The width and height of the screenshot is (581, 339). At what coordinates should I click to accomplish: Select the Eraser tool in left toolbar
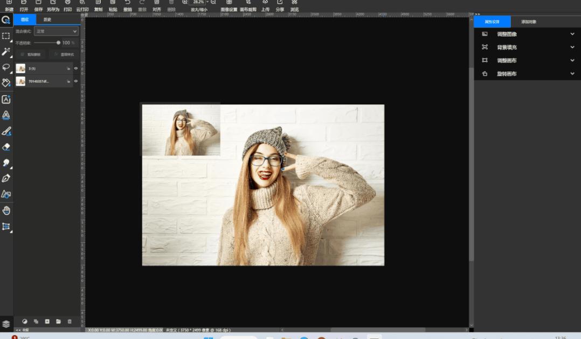[x=6, y=147]
